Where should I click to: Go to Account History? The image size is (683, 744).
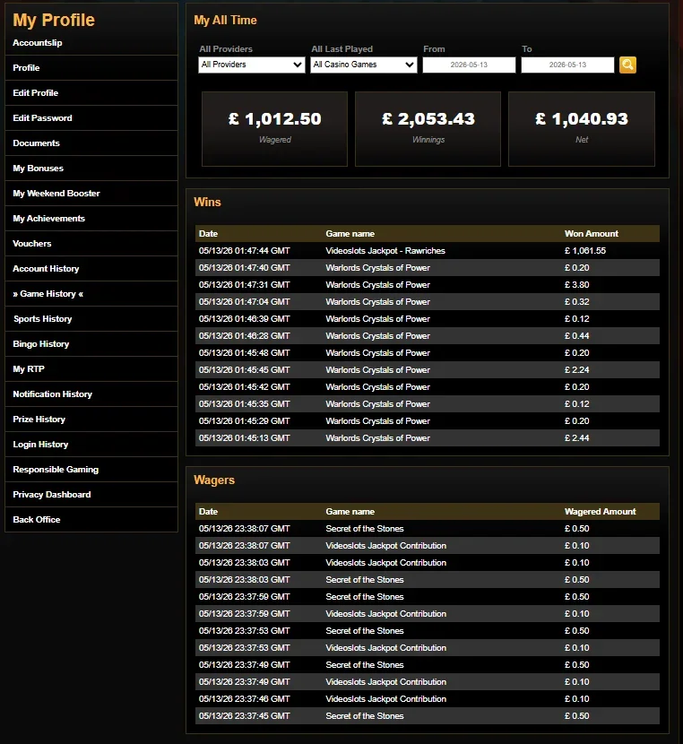click(x=91, y=269)
